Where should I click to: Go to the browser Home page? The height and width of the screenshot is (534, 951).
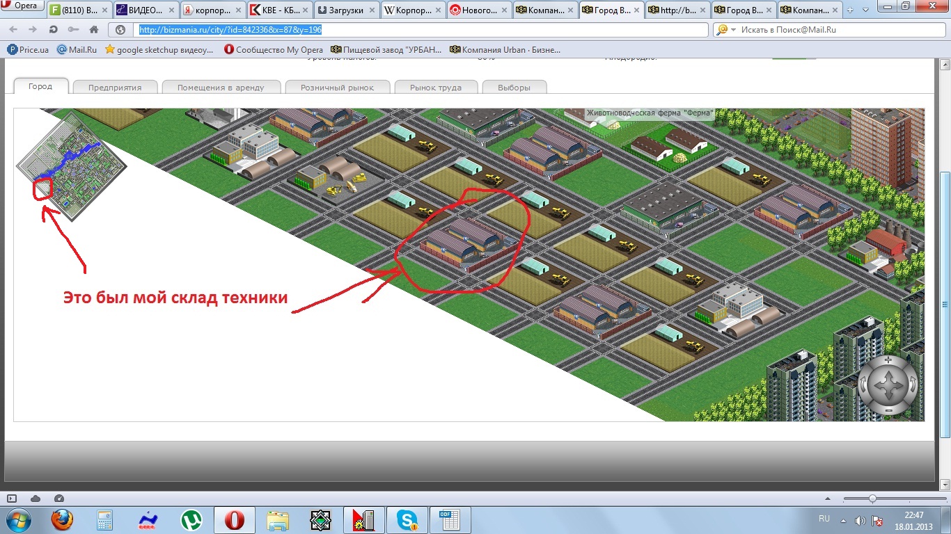pos(93,30)
